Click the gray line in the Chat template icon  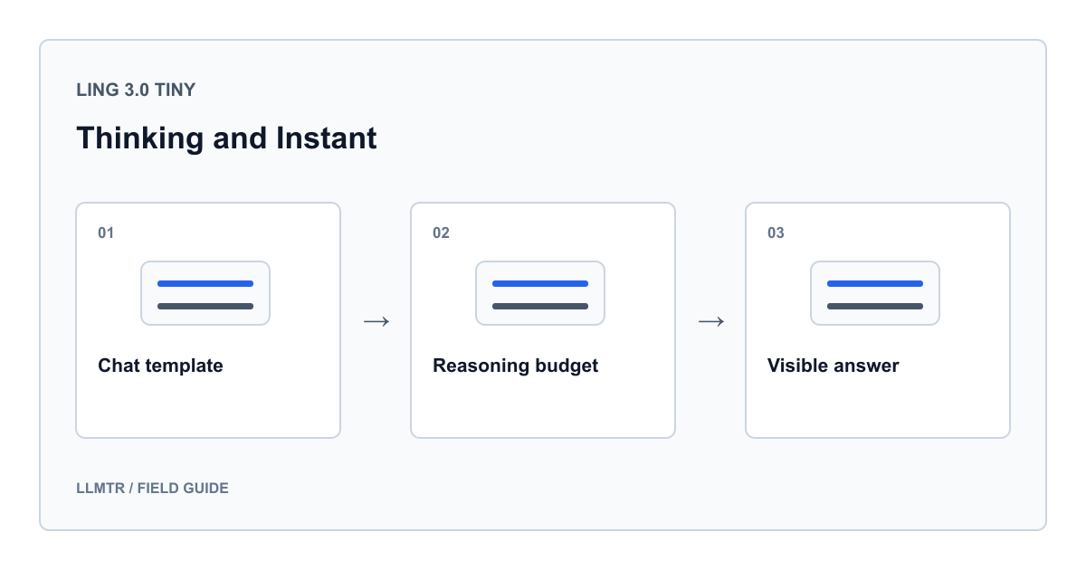pos(205,306)
